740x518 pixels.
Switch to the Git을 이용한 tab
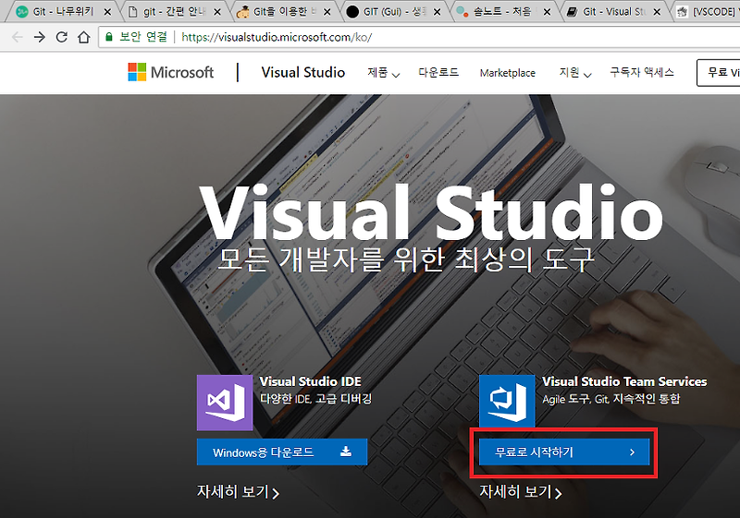(282, 11)
